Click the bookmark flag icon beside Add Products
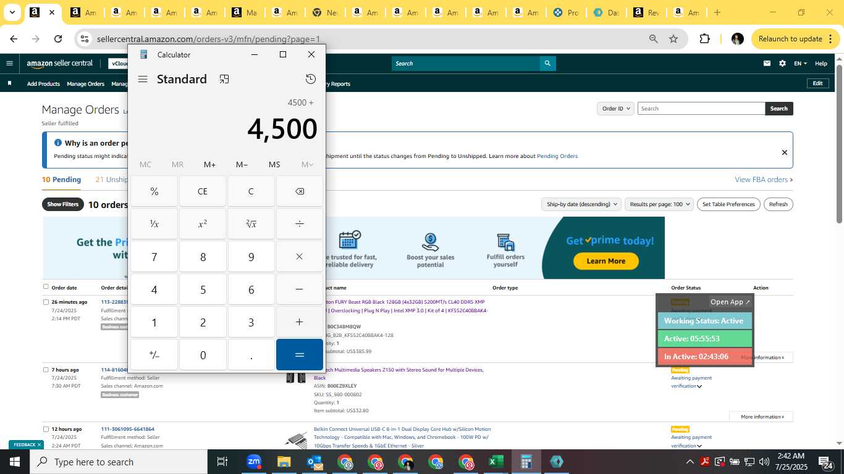The image size is (844, 474). click(9, 83)
